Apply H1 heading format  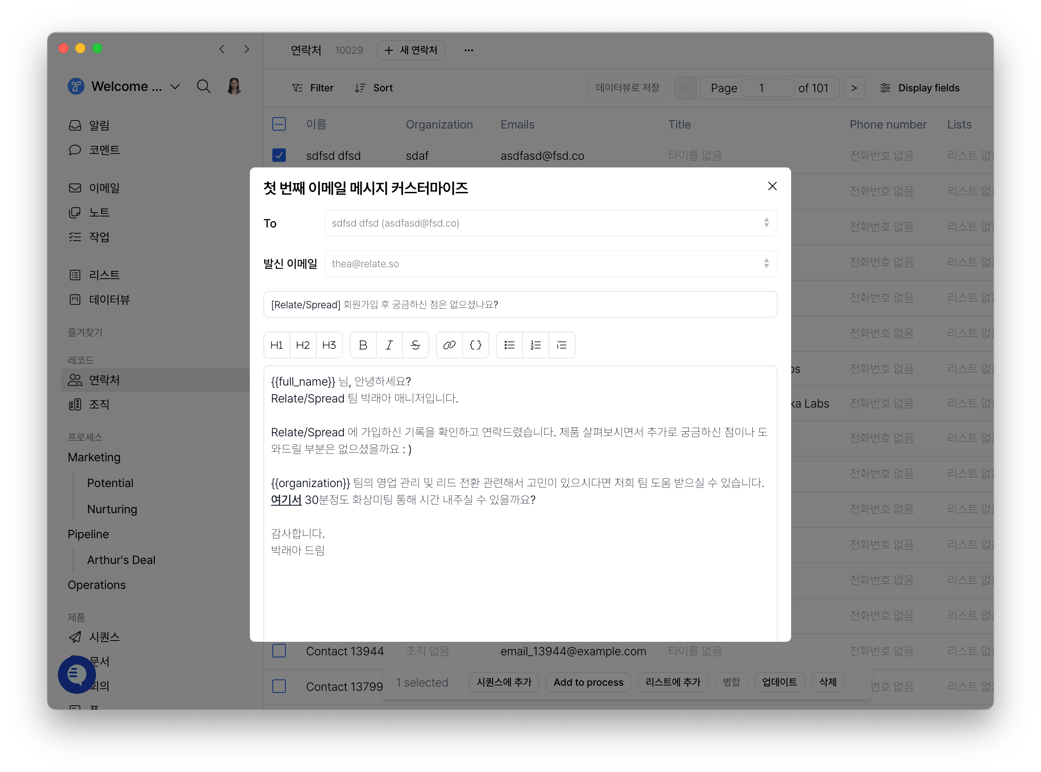click(277, 345)
